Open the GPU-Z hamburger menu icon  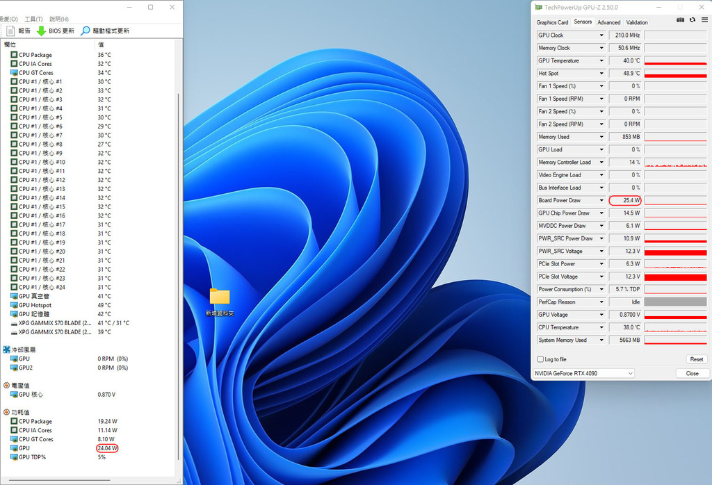click(704, 20)
